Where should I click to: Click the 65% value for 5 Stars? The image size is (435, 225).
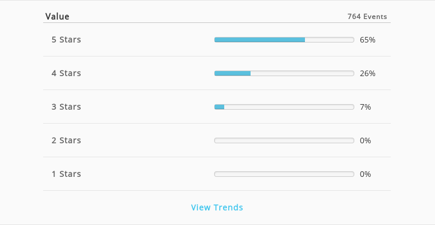[368, 40]
